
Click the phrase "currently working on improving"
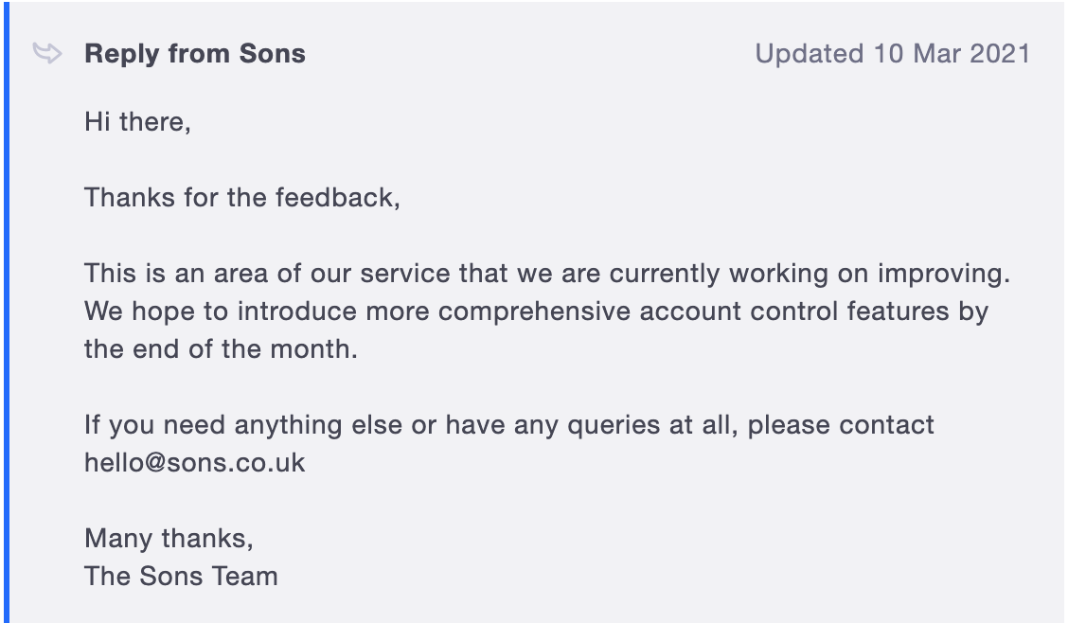click(x=810, y=274)
